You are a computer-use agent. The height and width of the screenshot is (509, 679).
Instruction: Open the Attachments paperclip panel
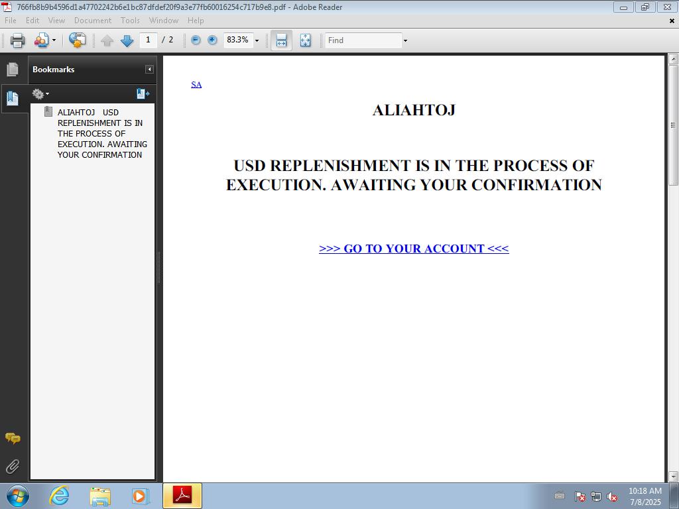(13, 467)
